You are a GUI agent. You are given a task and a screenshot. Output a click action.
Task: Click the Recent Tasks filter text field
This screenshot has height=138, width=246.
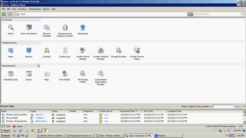pyautogui.click(x=223, y=107)
